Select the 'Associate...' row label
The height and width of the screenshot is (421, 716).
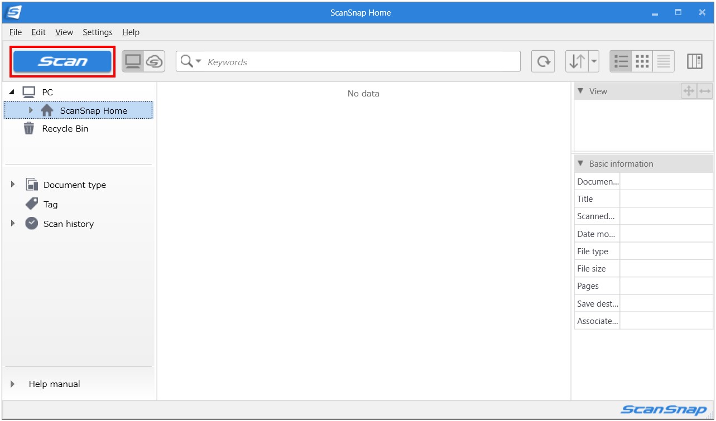(x=598, y=321)
